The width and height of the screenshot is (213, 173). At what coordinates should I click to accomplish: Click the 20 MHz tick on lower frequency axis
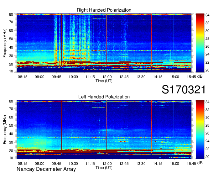(11, 151)
